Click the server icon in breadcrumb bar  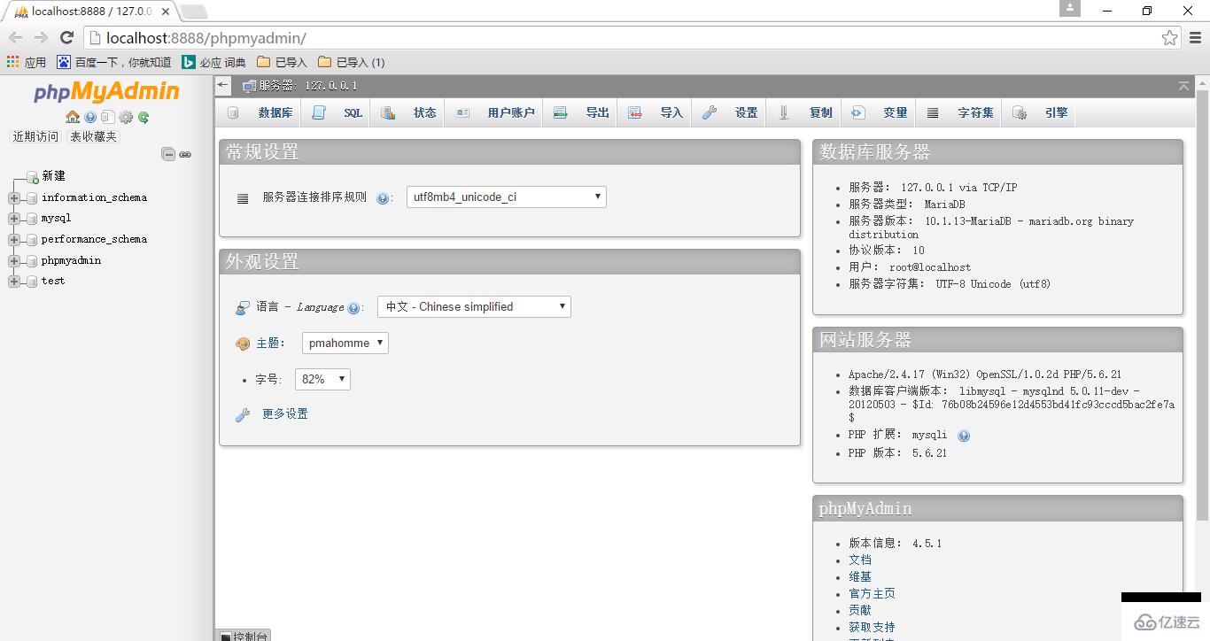[250, 86]
